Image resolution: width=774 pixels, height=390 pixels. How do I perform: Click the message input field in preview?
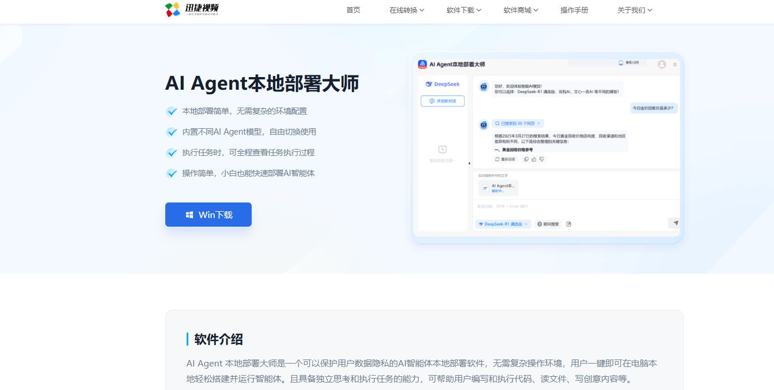click(576, 207)
